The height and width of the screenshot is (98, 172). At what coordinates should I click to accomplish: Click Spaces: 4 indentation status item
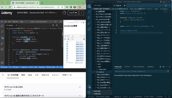tap(117, 96)
